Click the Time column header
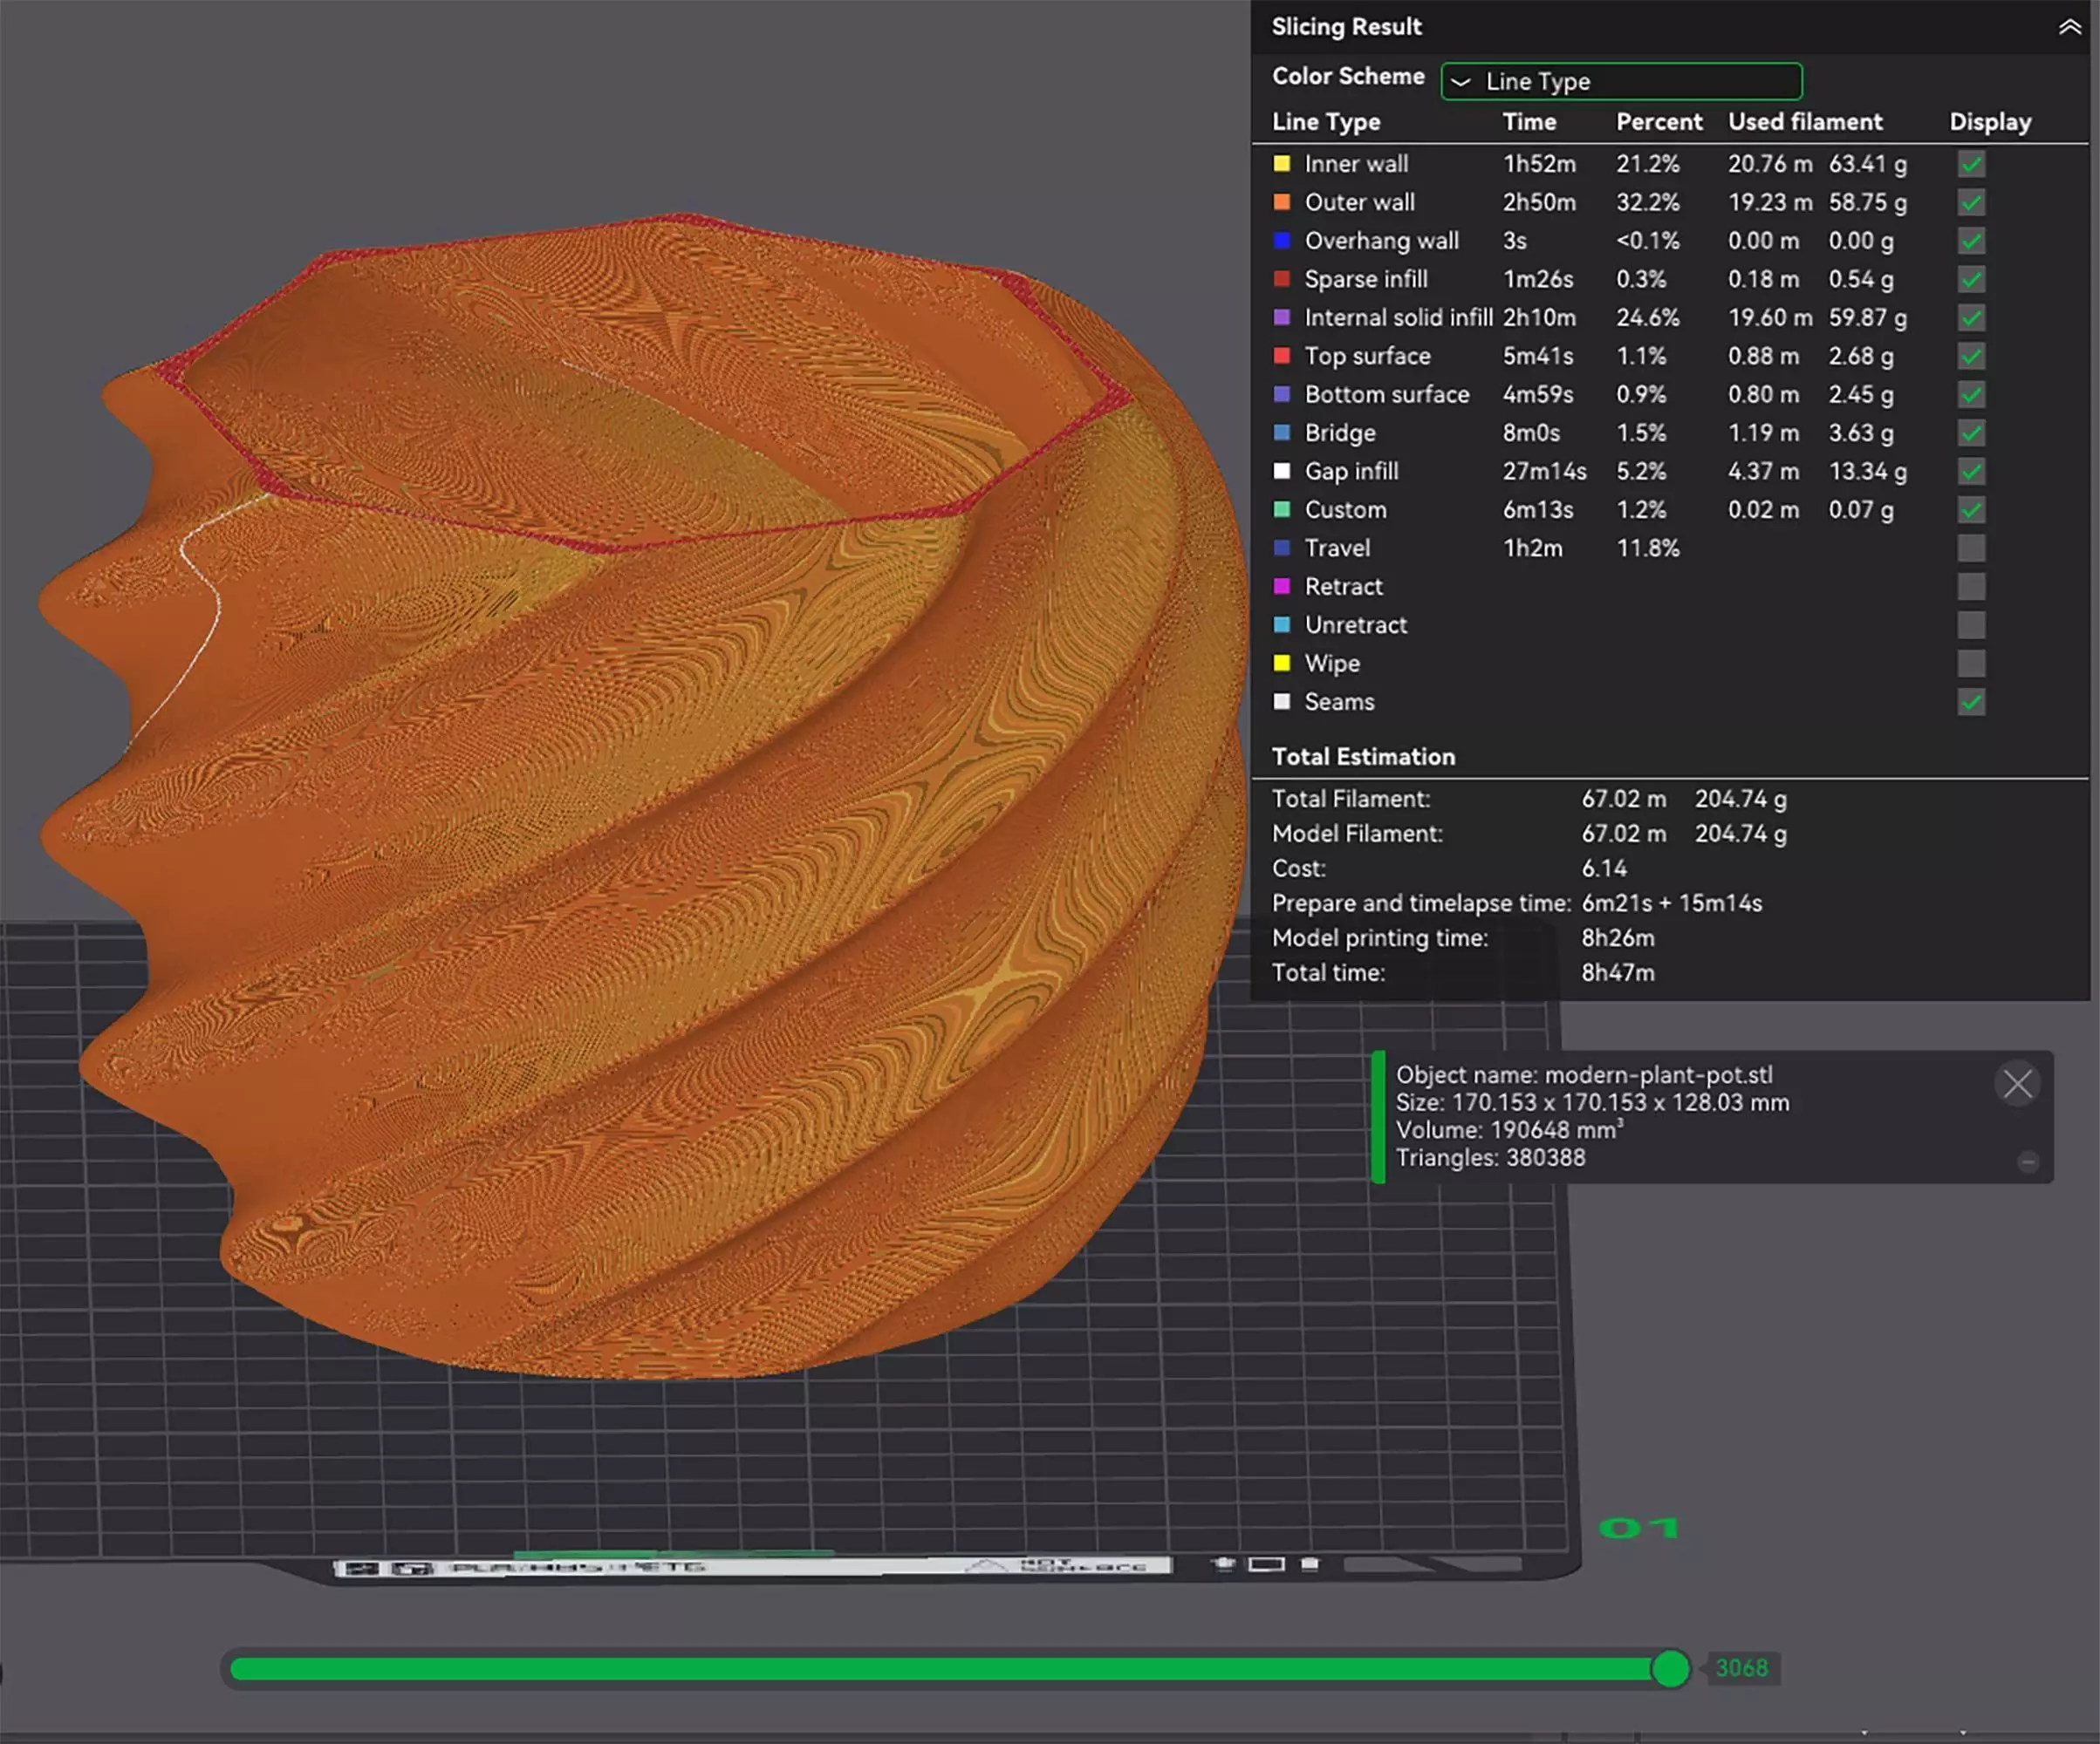This screenshot has width=2100, height=1744. (x=1529, y=122)
